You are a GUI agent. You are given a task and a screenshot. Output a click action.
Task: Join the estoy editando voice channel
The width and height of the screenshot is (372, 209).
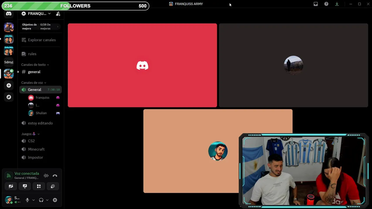(41, 123)
